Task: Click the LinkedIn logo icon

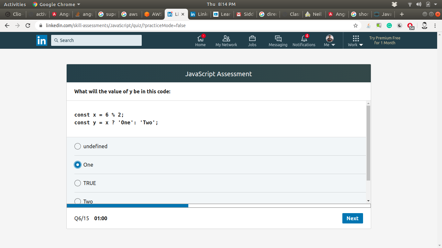Action: (x=42, y=40)
